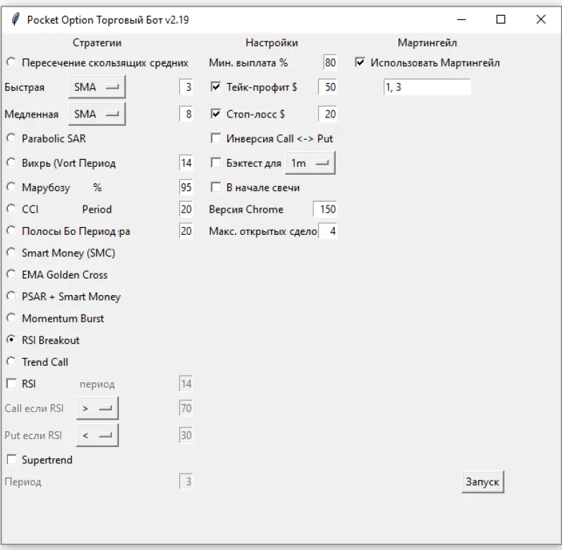This screenshot has width=562, height=550.
Task: Click the Версия Chrome label
Action: 246,209
